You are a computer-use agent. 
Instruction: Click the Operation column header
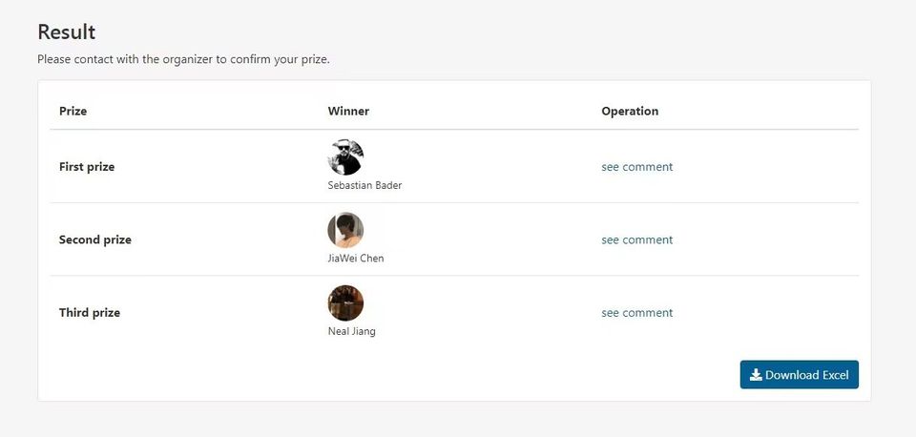(630, 111)
